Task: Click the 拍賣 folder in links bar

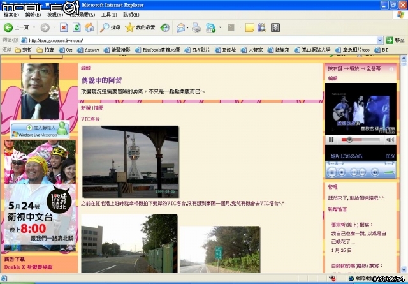Action: (x=45, y=50)
